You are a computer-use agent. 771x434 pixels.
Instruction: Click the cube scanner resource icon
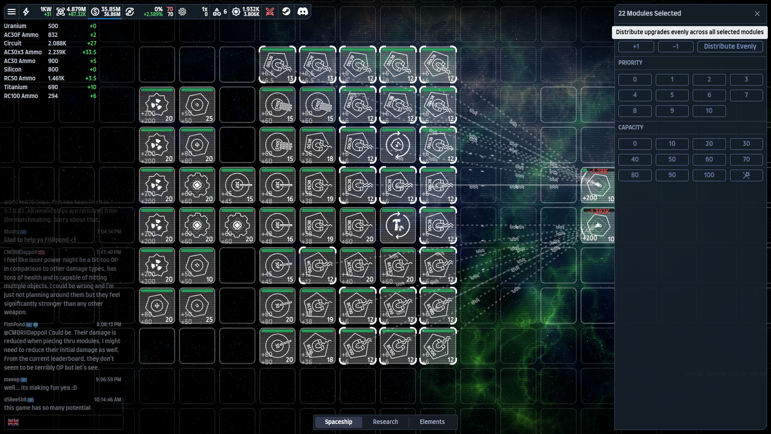click(x=61, y=12)
